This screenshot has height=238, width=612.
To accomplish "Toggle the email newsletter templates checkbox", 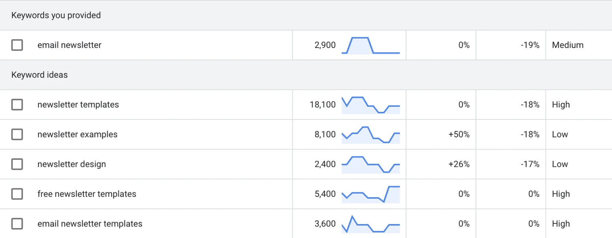I will pyautogui.click(x=17, y=224).
